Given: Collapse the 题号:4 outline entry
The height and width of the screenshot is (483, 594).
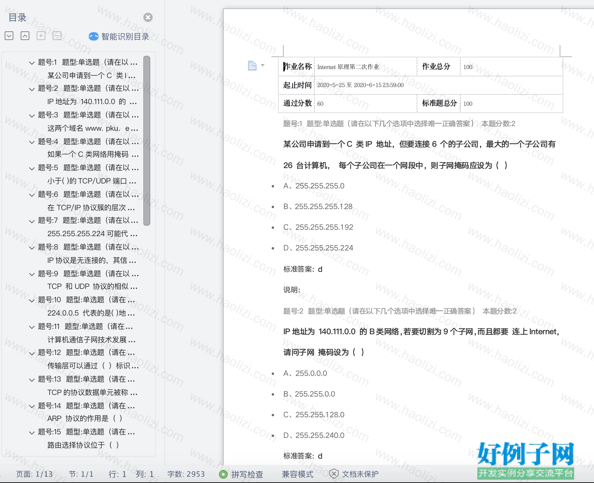Looking at the screenshot, I should pos(32,142).
